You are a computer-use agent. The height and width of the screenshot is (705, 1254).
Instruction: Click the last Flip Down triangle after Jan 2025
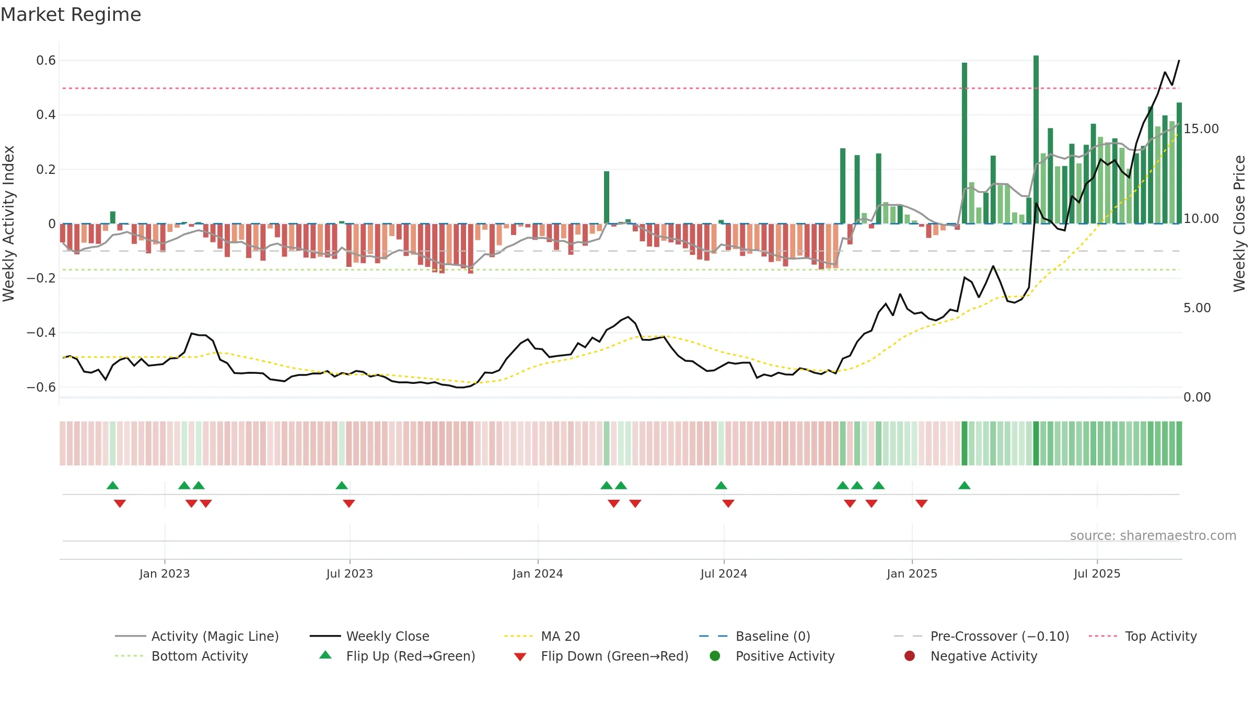[922, 503]
